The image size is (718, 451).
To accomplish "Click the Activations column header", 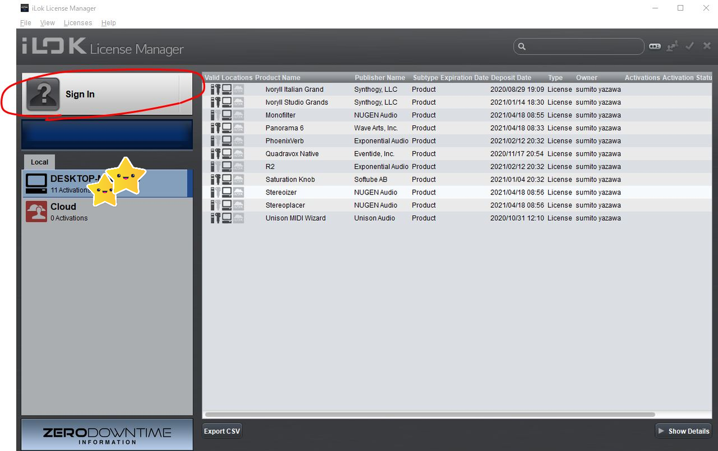I will tap(642, 77).
